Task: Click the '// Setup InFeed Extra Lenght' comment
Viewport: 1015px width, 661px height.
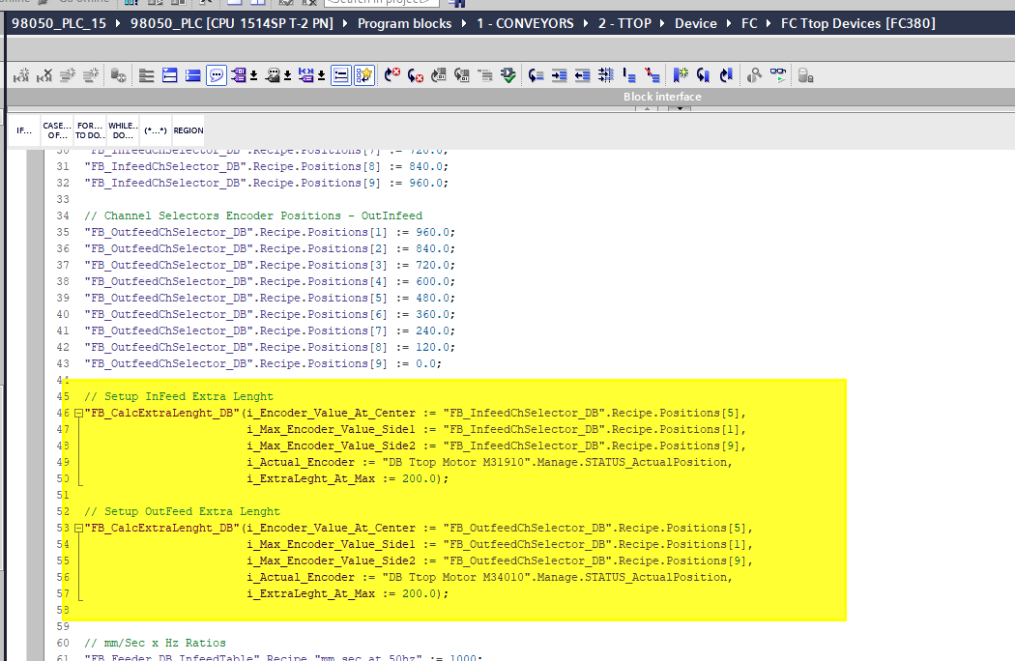Action: [179, 396]
